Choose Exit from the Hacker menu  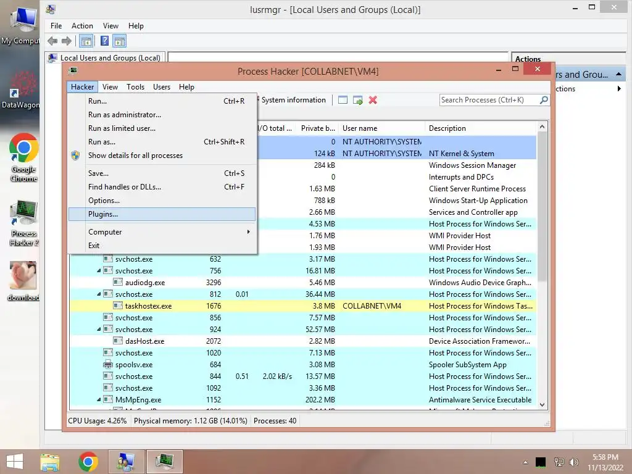(162, 246)
